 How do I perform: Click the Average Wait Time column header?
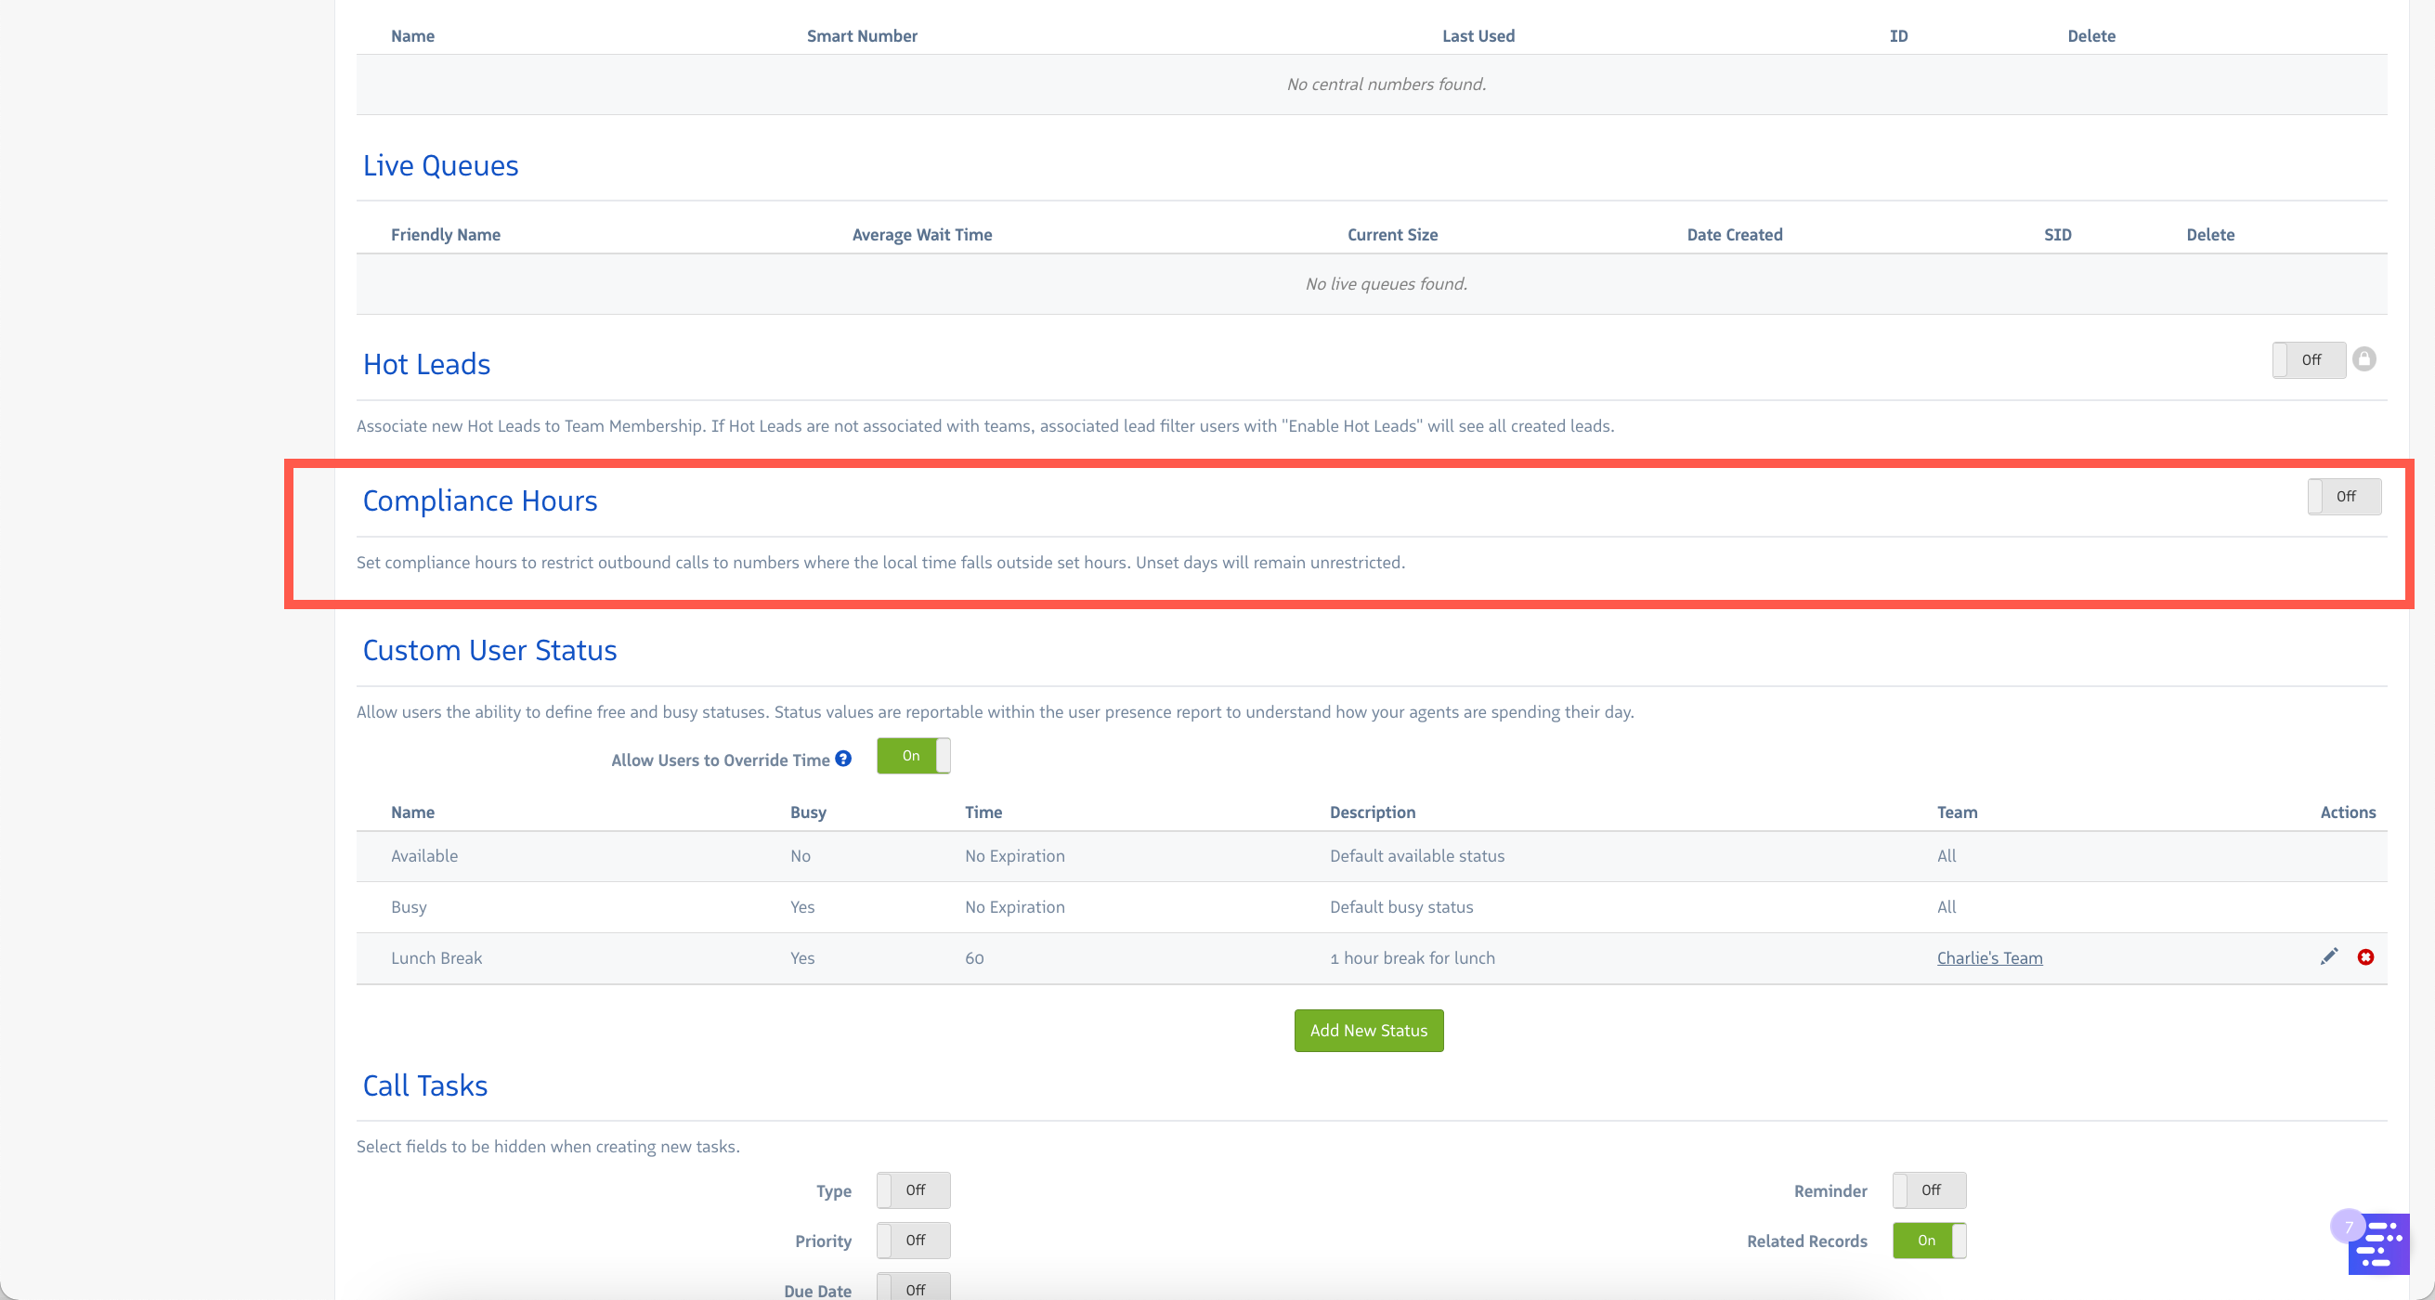[921, 235]
